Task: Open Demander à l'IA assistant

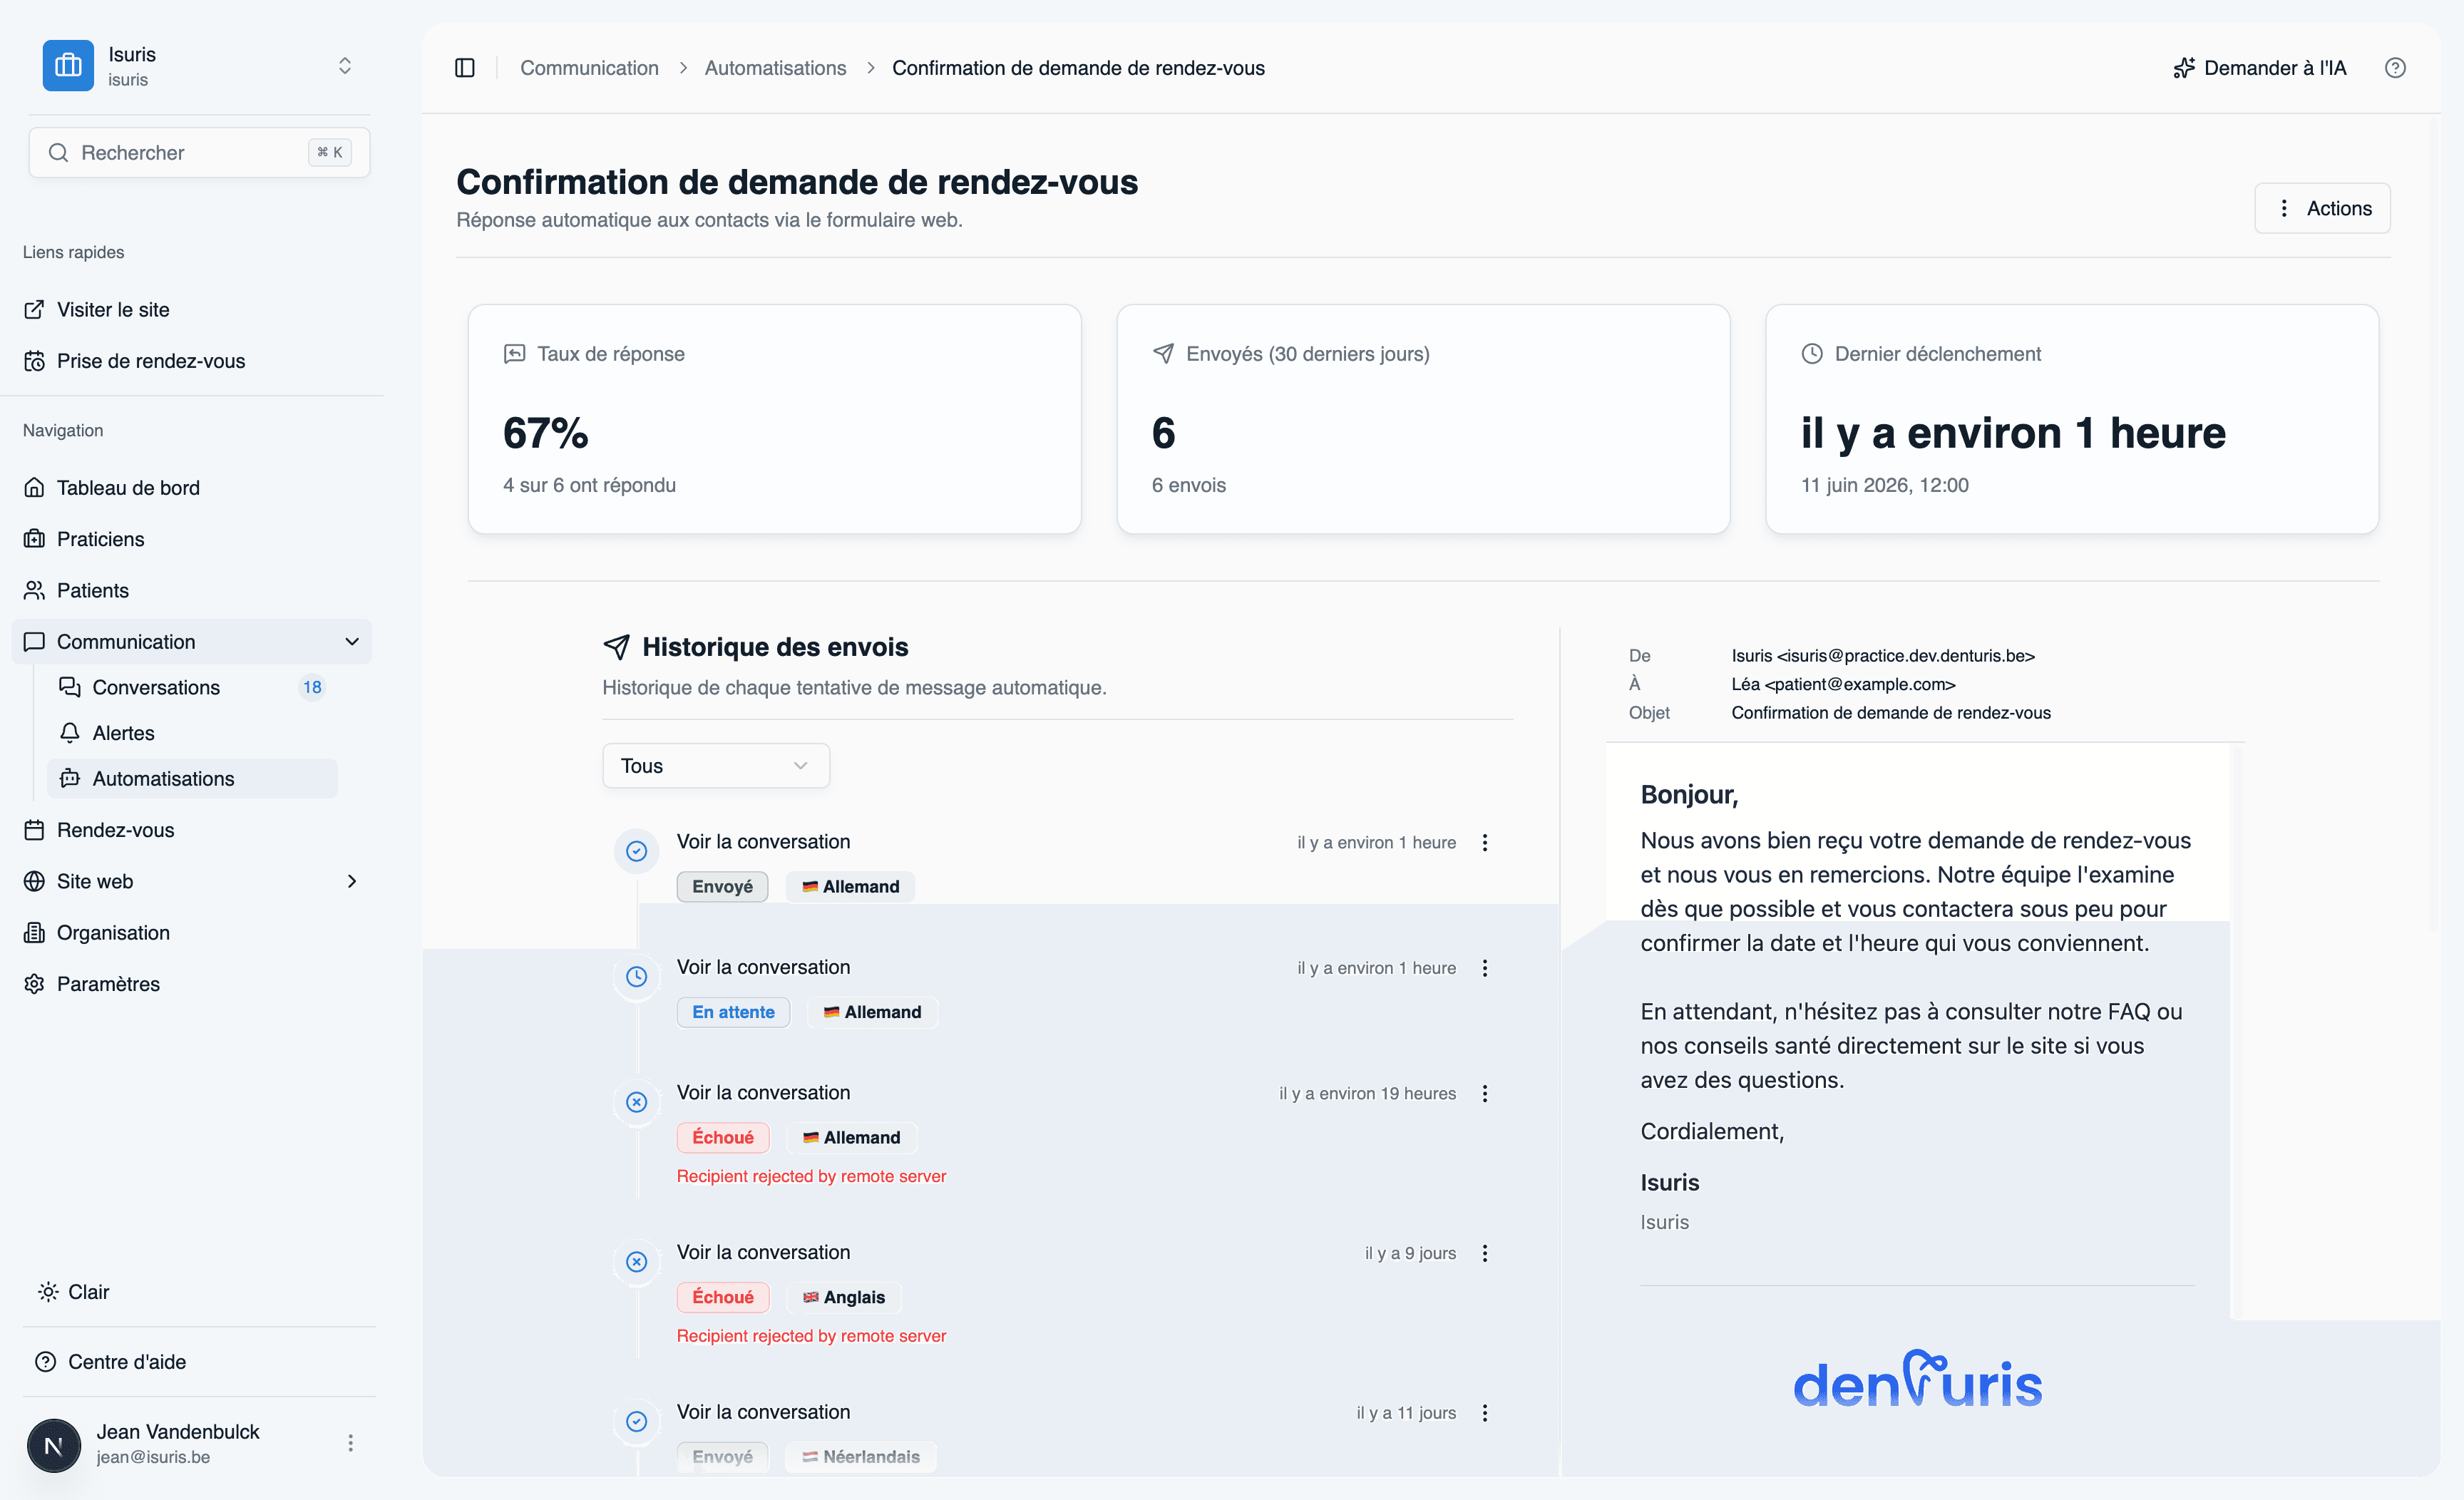Action: pos(2259,68)
